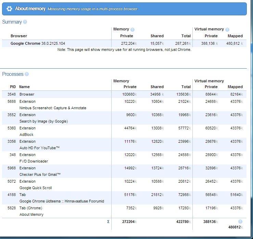
Task: Open the help icon next to Summary
Action: 25,22
